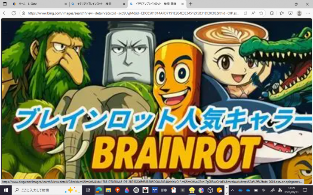Image resolution: width=313 pixels, height=195 pixels.
Task: Open the user profile avatar
Action: (299, 13)
